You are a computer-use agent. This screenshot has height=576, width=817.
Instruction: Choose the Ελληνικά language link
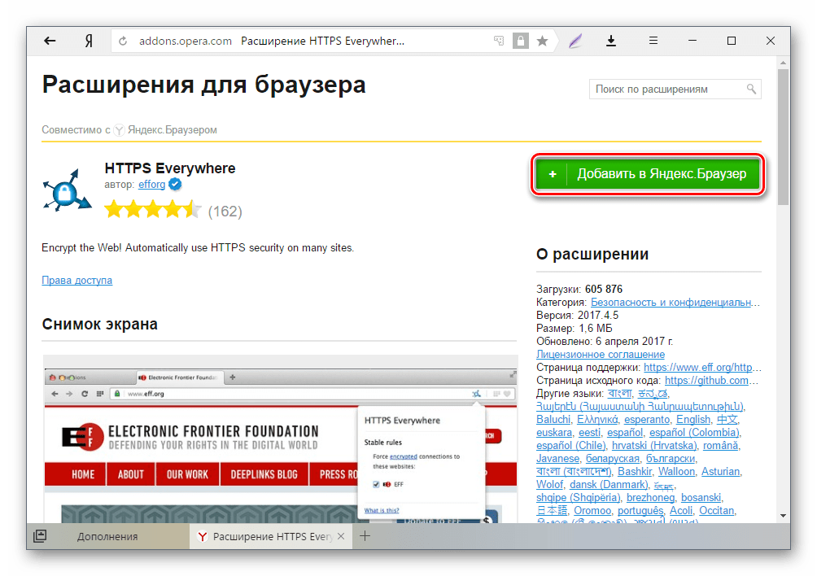click(x=597, y=419)
